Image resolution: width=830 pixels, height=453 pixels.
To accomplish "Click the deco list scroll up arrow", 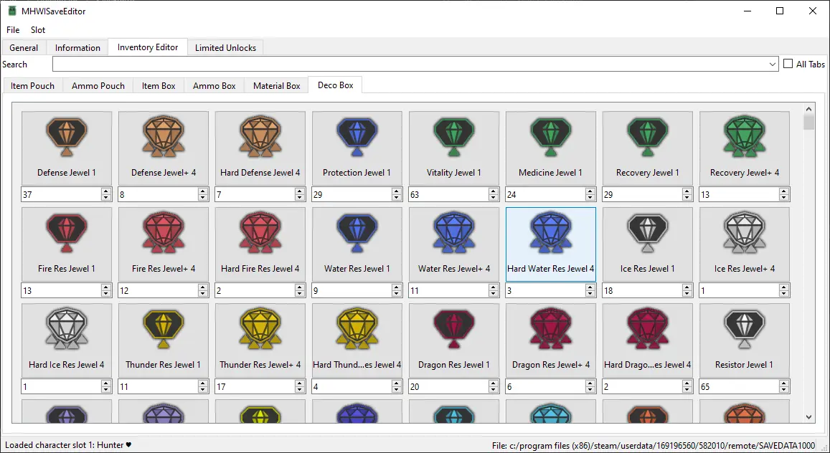I will 808,109.
